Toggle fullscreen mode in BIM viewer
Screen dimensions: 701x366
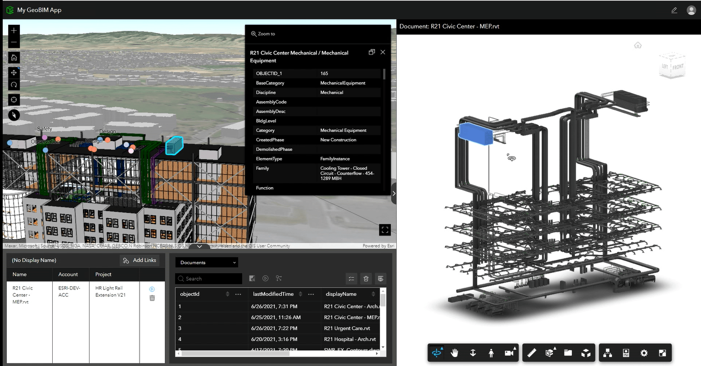point(662,353)
